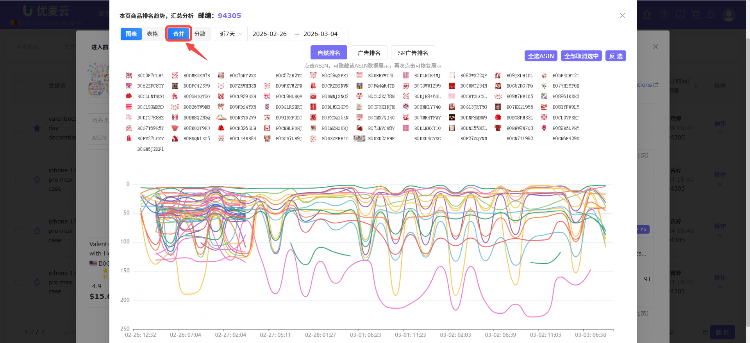Click the zip code 94305 link
The width and height of the screenshot is (750, 343).
pyautogui.click(x=229, y=16)
